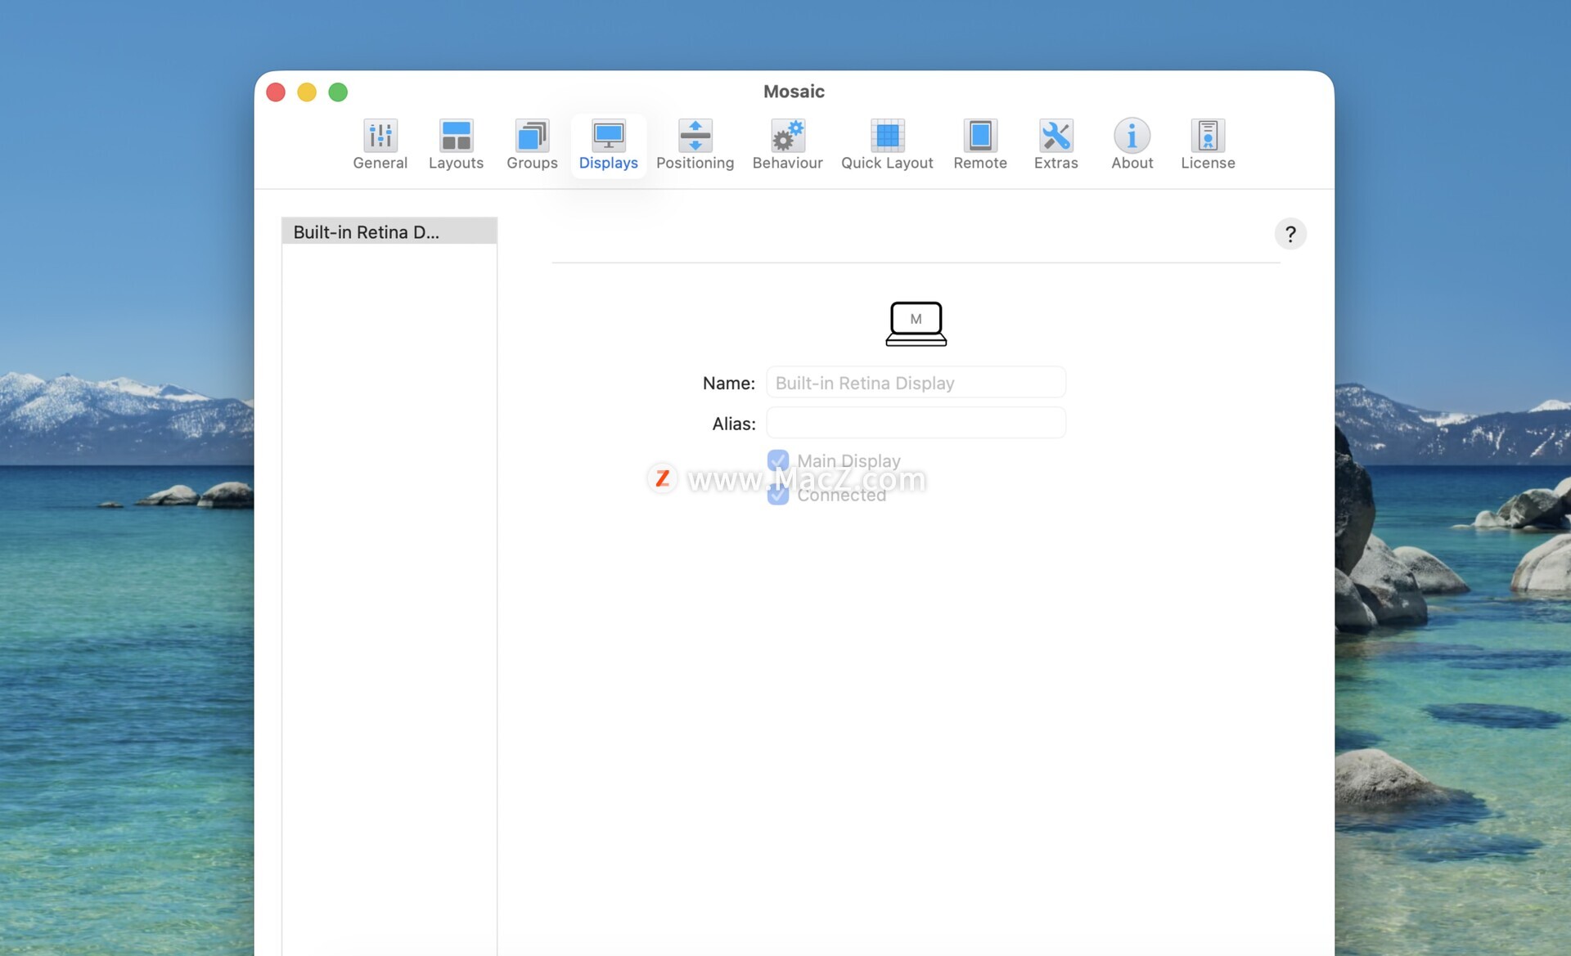Open the Groups preferences pane
The height and width of the screenshot is (956, 1571).
(532, 145)
